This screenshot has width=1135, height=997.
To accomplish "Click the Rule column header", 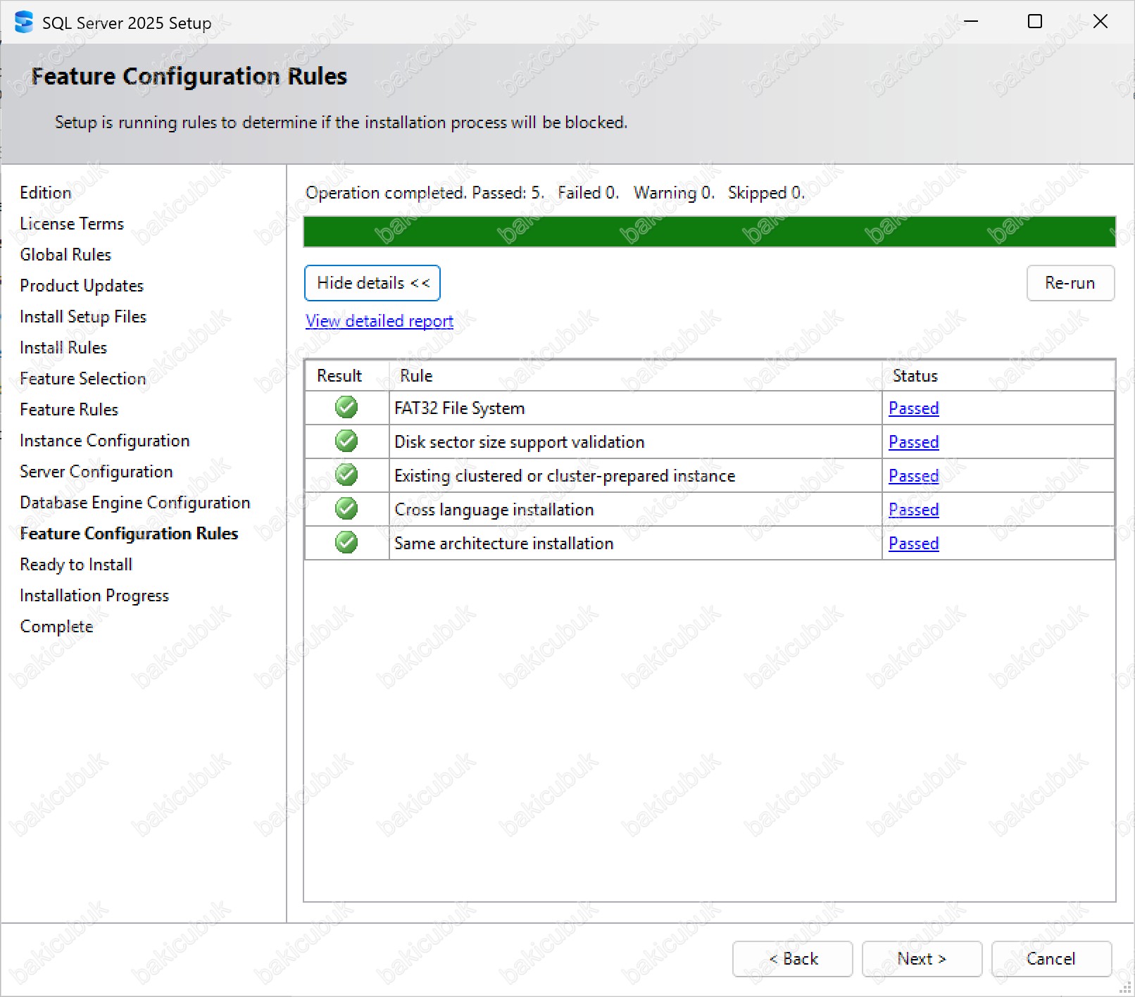I will (416, 376).
